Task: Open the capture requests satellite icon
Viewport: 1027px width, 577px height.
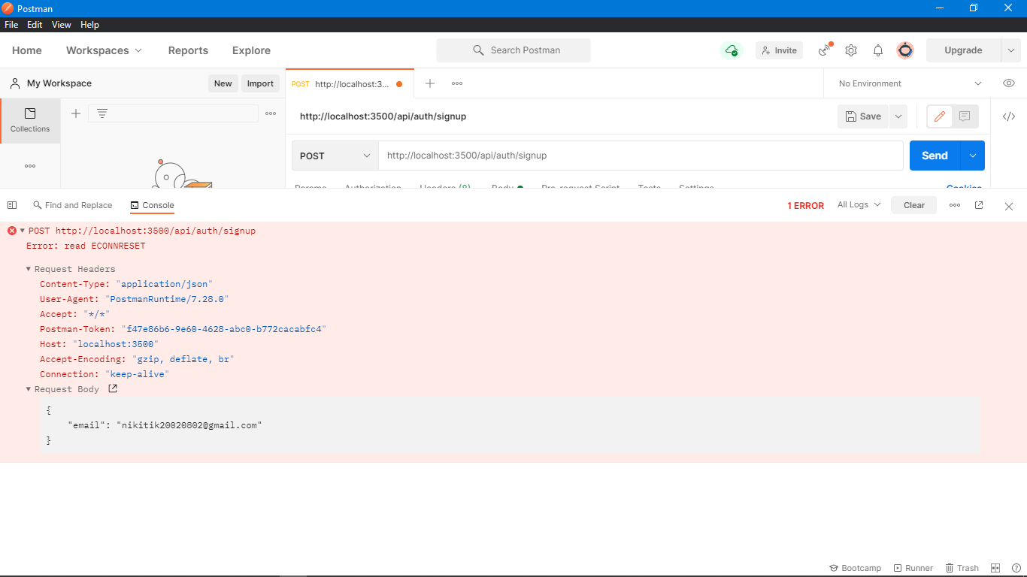Action: coord(826,50)
